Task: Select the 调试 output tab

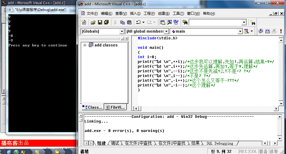Action: coord(115,143)
